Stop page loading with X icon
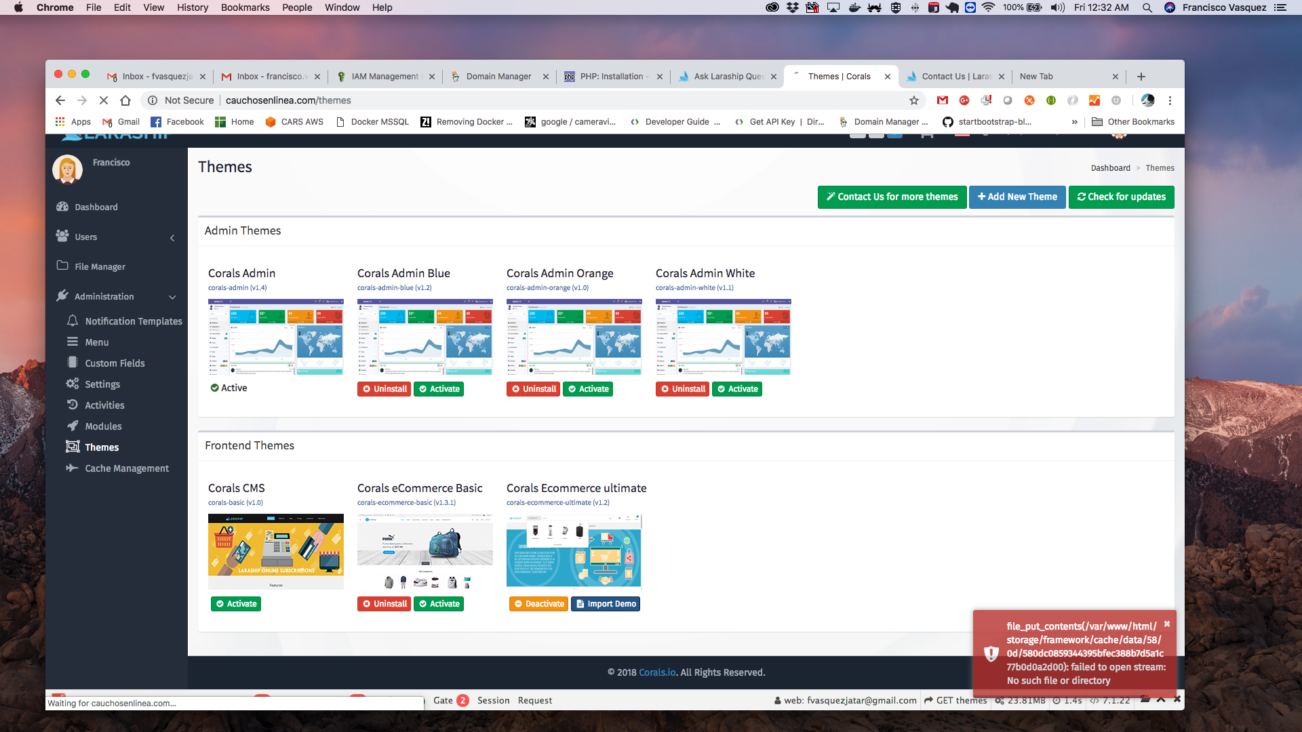The image size is (1302, 732). pyautogui.click(x=104, y=100)
